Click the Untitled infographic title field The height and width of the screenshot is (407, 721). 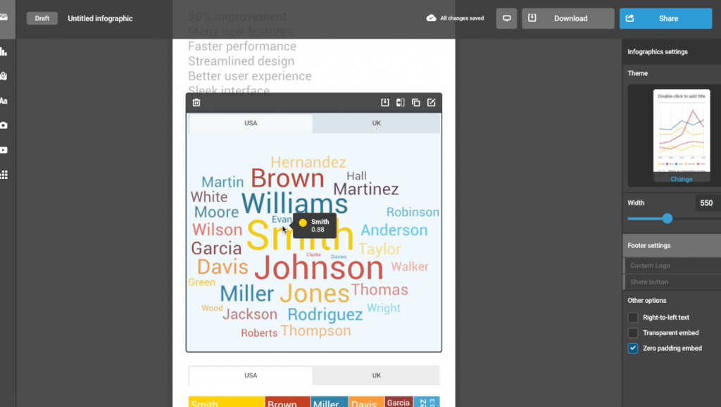(99, 18)
